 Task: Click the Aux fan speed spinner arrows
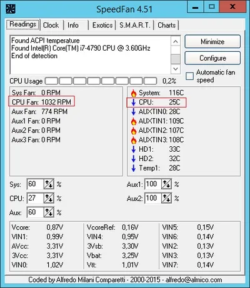[49, 212]
